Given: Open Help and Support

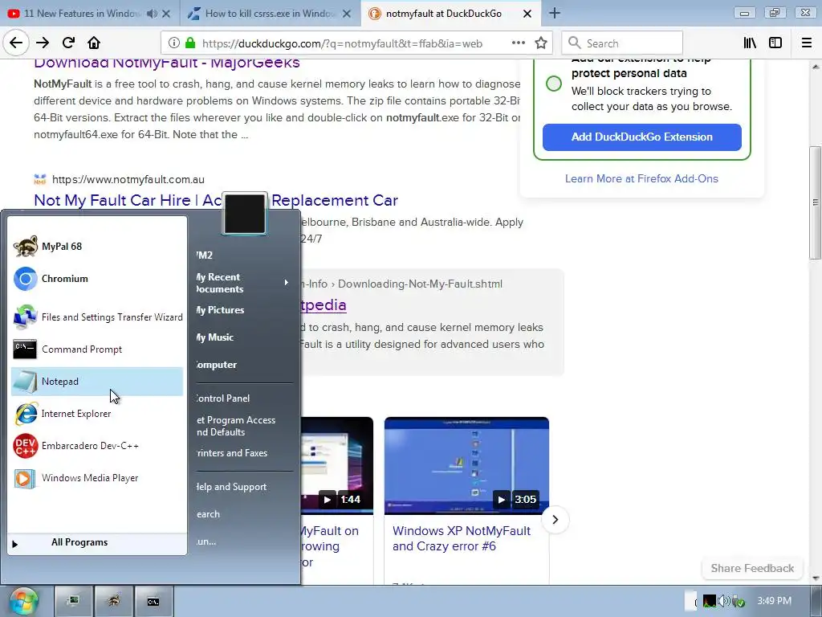Looking at the screenshot, I should (x=244, y=487).
